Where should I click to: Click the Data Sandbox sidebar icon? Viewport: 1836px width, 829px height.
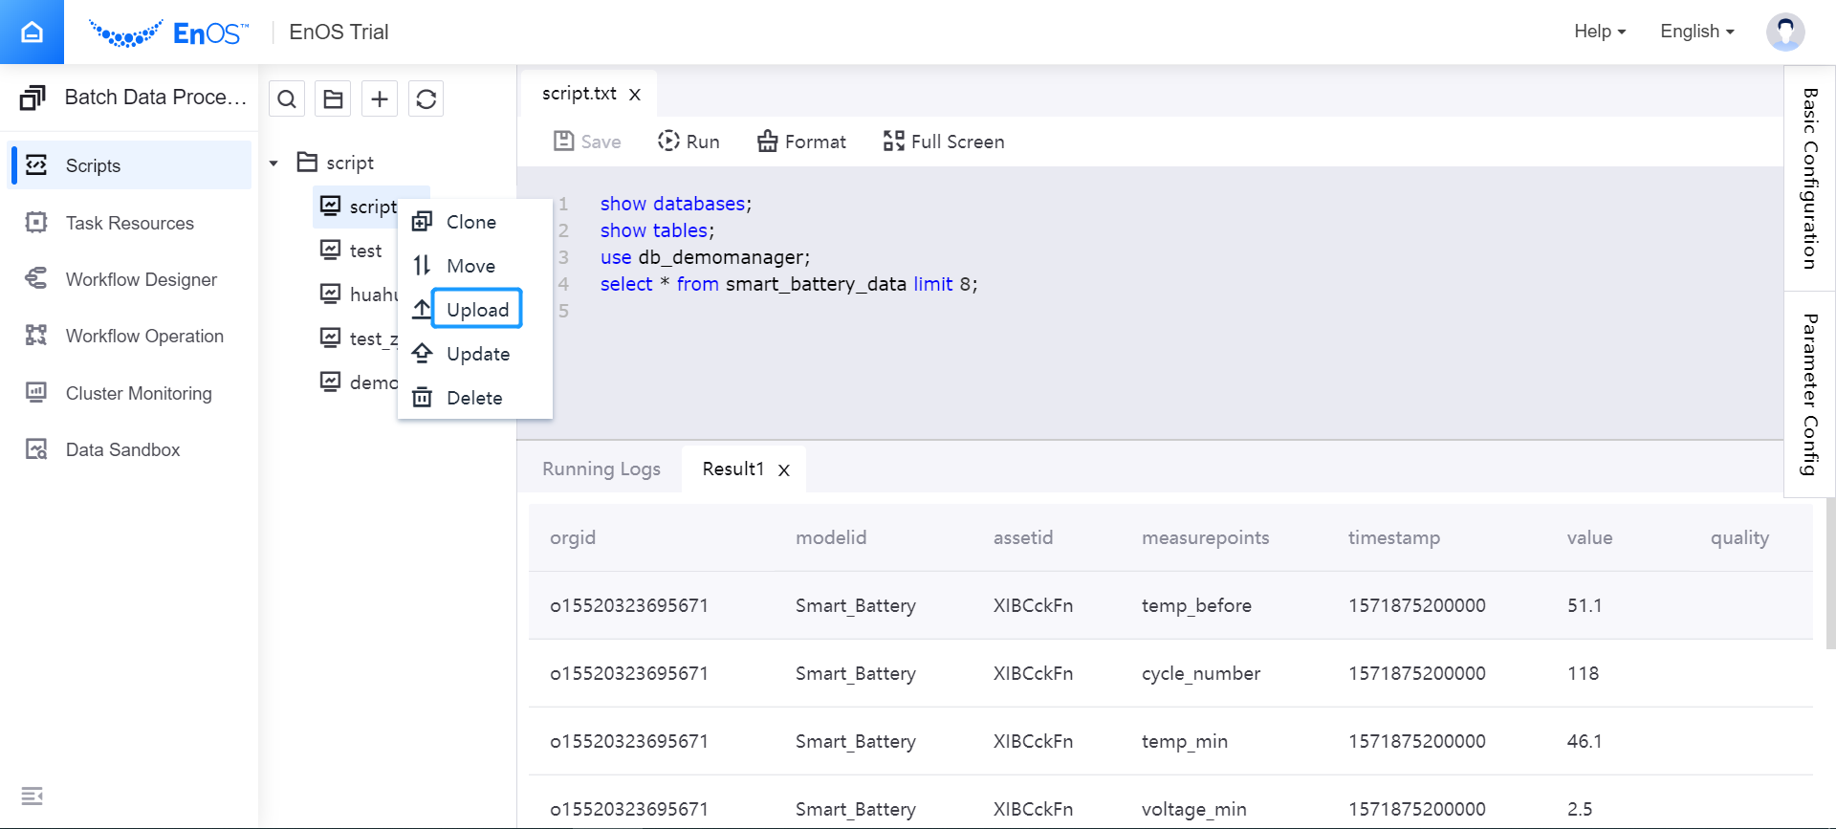tap(36, 448)
